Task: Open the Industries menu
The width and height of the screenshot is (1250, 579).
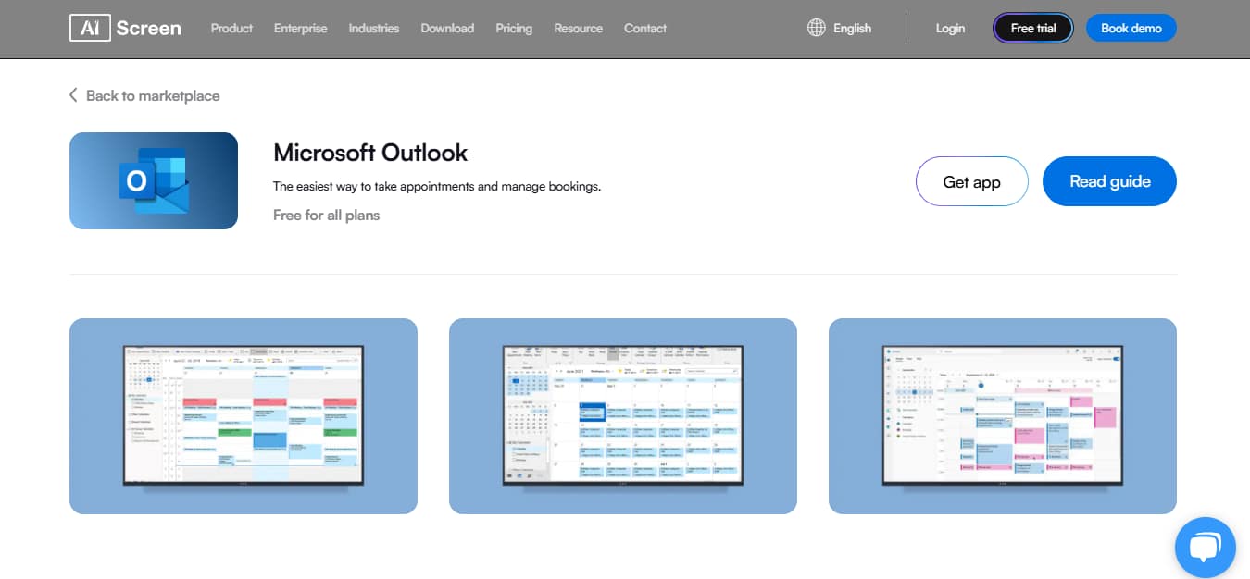Action: (x=374, y=28)
